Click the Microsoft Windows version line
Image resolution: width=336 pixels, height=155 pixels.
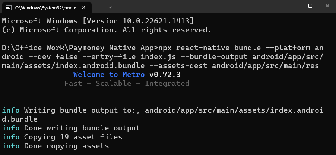click(x=98, y=21)
